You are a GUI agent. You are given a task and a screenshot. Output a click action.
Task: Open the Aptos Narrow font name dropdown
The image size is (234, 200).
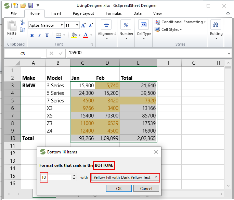(x=62, y=25)
